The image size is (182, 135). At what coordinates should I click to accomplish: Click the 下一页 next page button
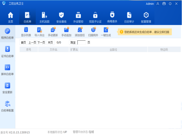(x=41, y=42)
